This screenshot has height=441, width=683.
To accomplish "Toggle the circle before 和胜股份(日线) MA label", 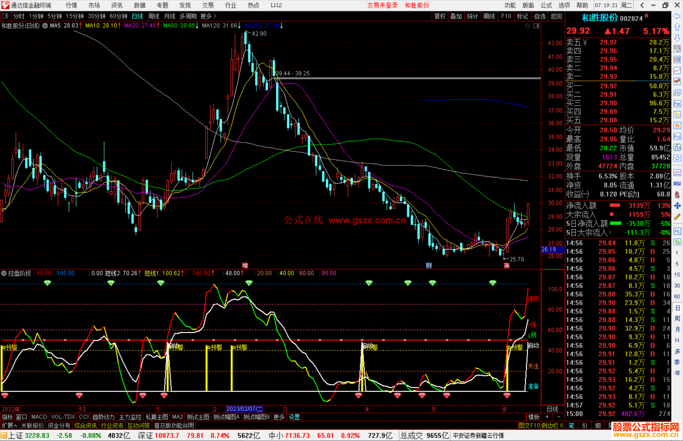I will tap(45, 26).
